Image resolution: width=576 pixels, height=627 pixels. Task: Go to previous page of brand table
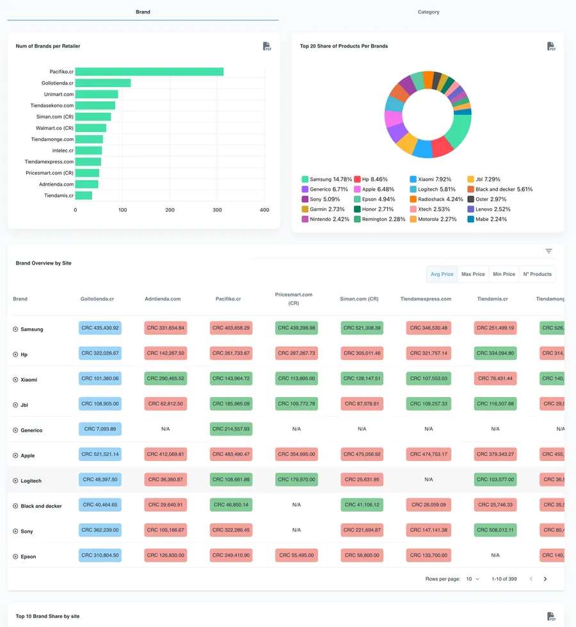[x=531, y=578]
